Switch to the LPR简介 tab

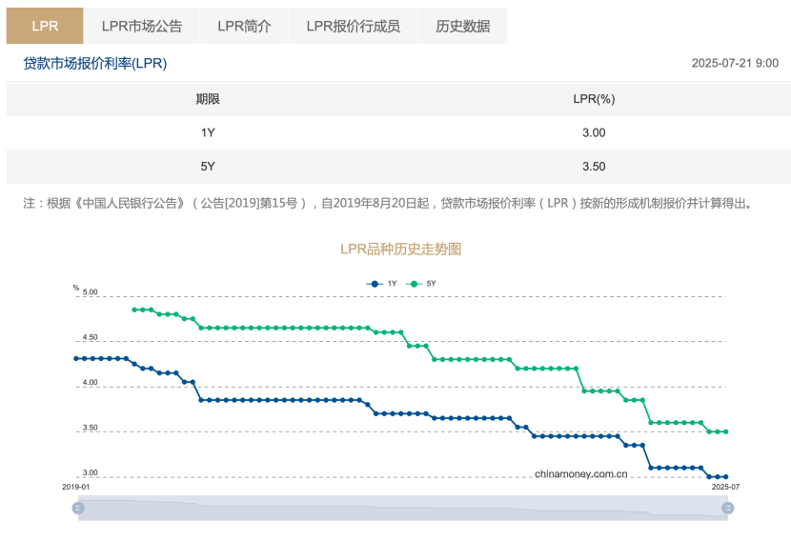244,26
